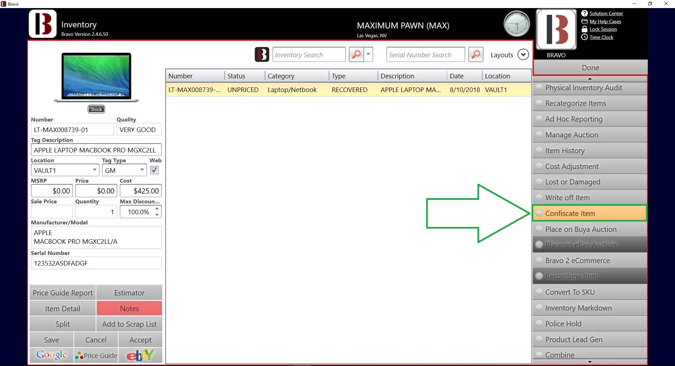Select Write off Item option
This screenshot has width=675, height=366.
(590, 198)
